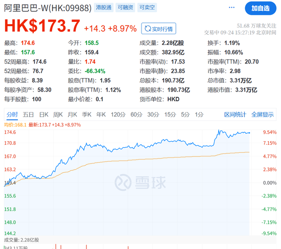Click the latest price dot on chart line
Image resolution: width=281 pixels, height=249 pixels.
(x=249, y=133)
